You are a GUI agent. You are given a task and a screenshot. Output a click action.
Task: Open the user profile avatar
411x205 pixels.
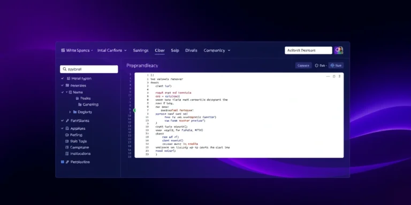(339, 51)
